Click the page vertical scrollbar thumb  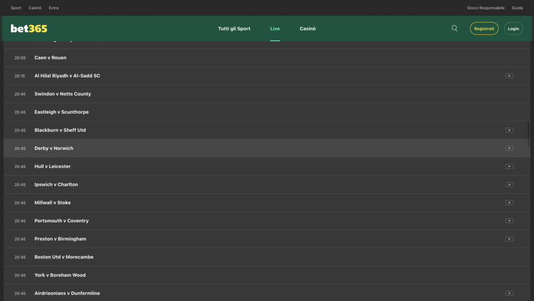529,133
